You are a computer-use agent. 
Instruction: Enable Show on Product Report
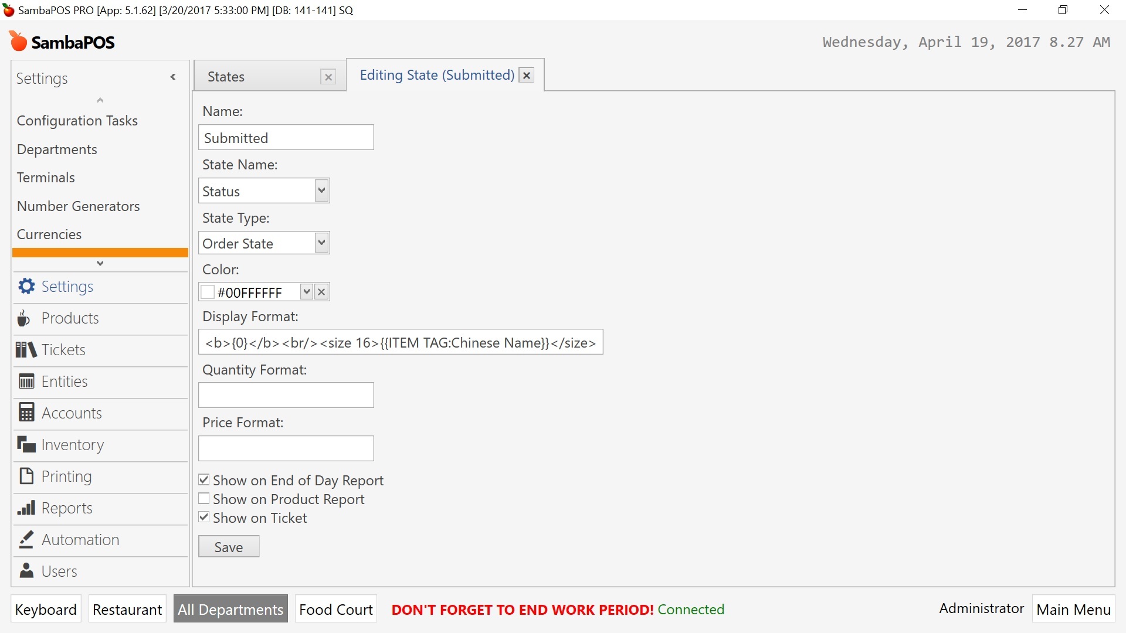pos(204,498)
